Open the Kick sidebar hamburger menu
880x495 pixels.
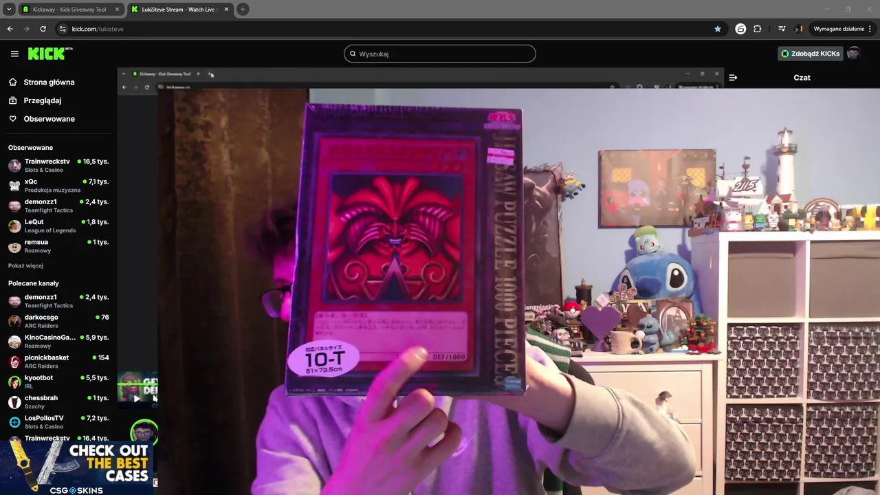[14, 54]
